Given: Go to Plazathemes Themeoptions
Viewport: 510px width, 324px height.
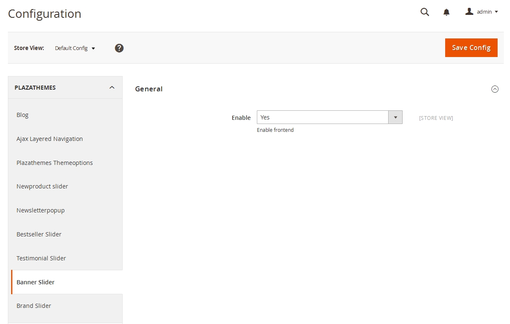Looking at the screenshot, I should [55, 163].
